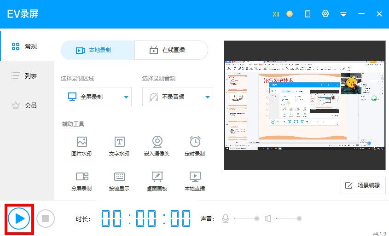
Task: Open the 列表 list sidebar section
Action: [x=27, y=75]
